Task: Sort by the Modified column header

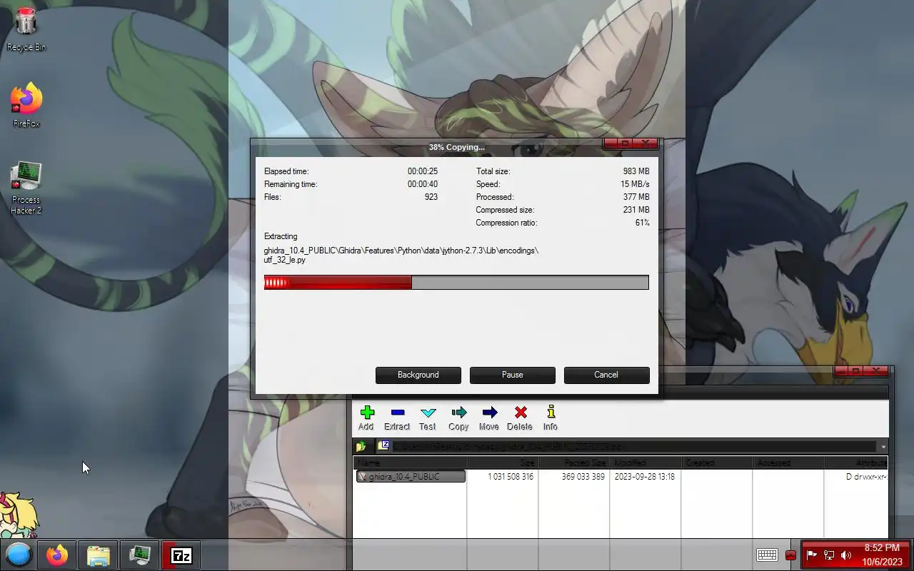Action: [x=646, y=463]
